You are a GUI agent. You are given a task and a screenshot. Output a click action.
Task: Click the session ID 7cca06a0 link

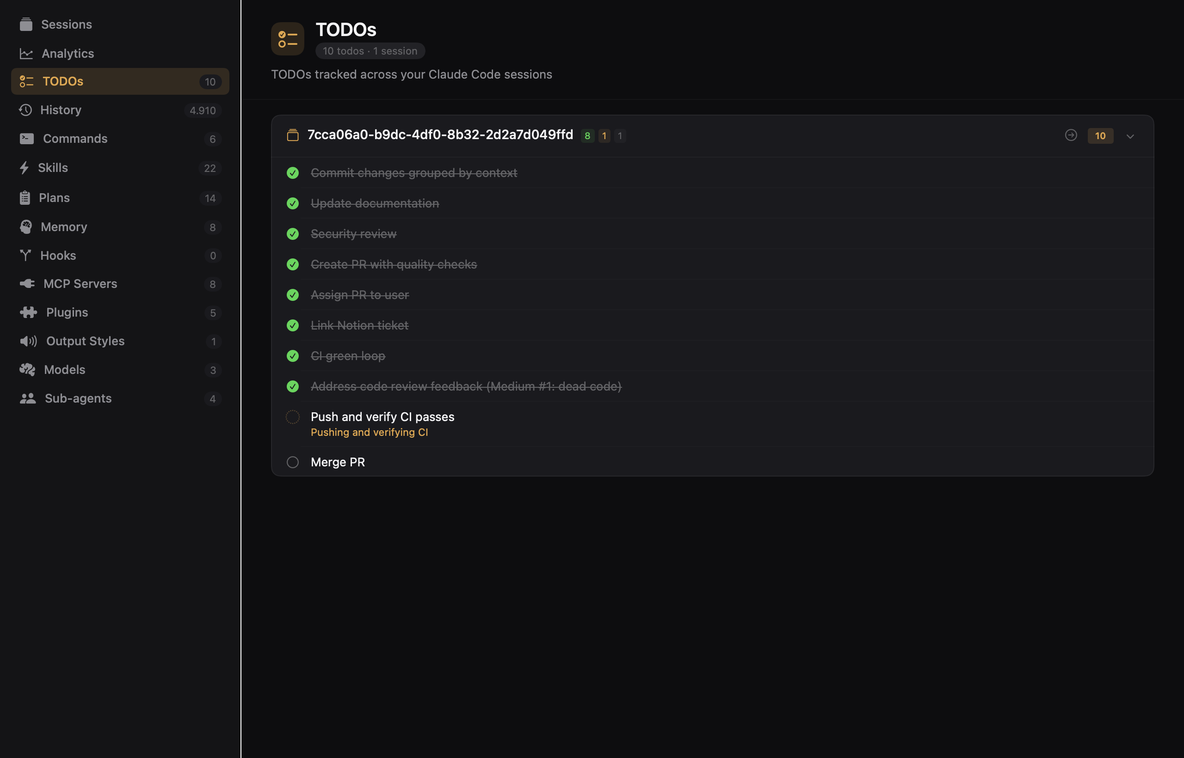[x=440, y=135]
